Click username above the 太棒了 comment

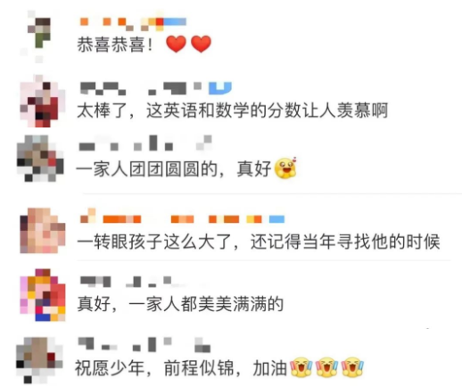tap(156, 88)
